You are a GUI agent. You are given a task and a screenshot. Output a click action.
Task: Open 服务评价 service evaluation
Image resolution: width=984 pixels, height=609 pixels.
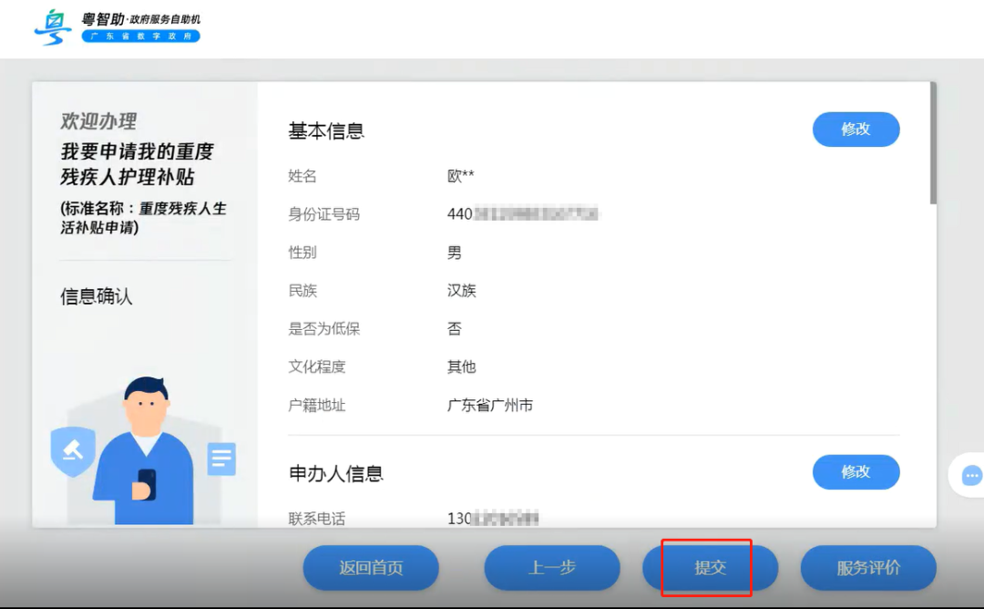coord(866,567)
